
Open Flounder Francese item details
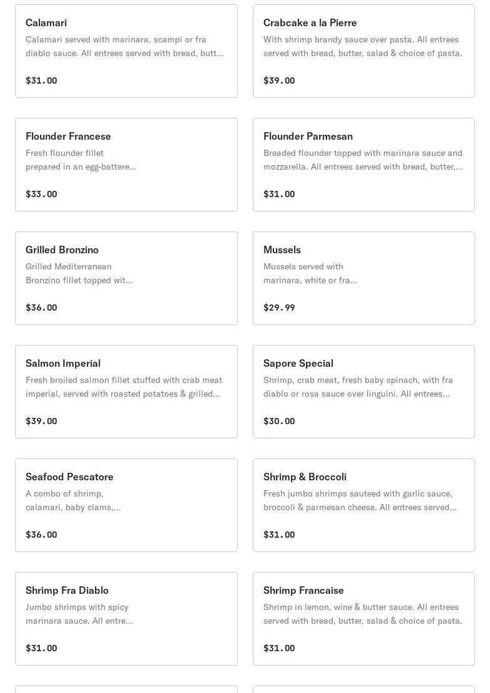[x=126, y=165]
